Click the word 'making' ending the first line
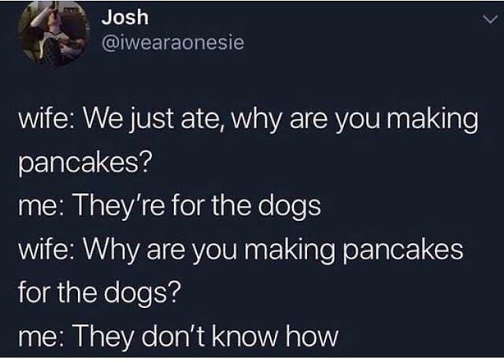This screenshot has height=363, width=504. click(x=432, y=120)
